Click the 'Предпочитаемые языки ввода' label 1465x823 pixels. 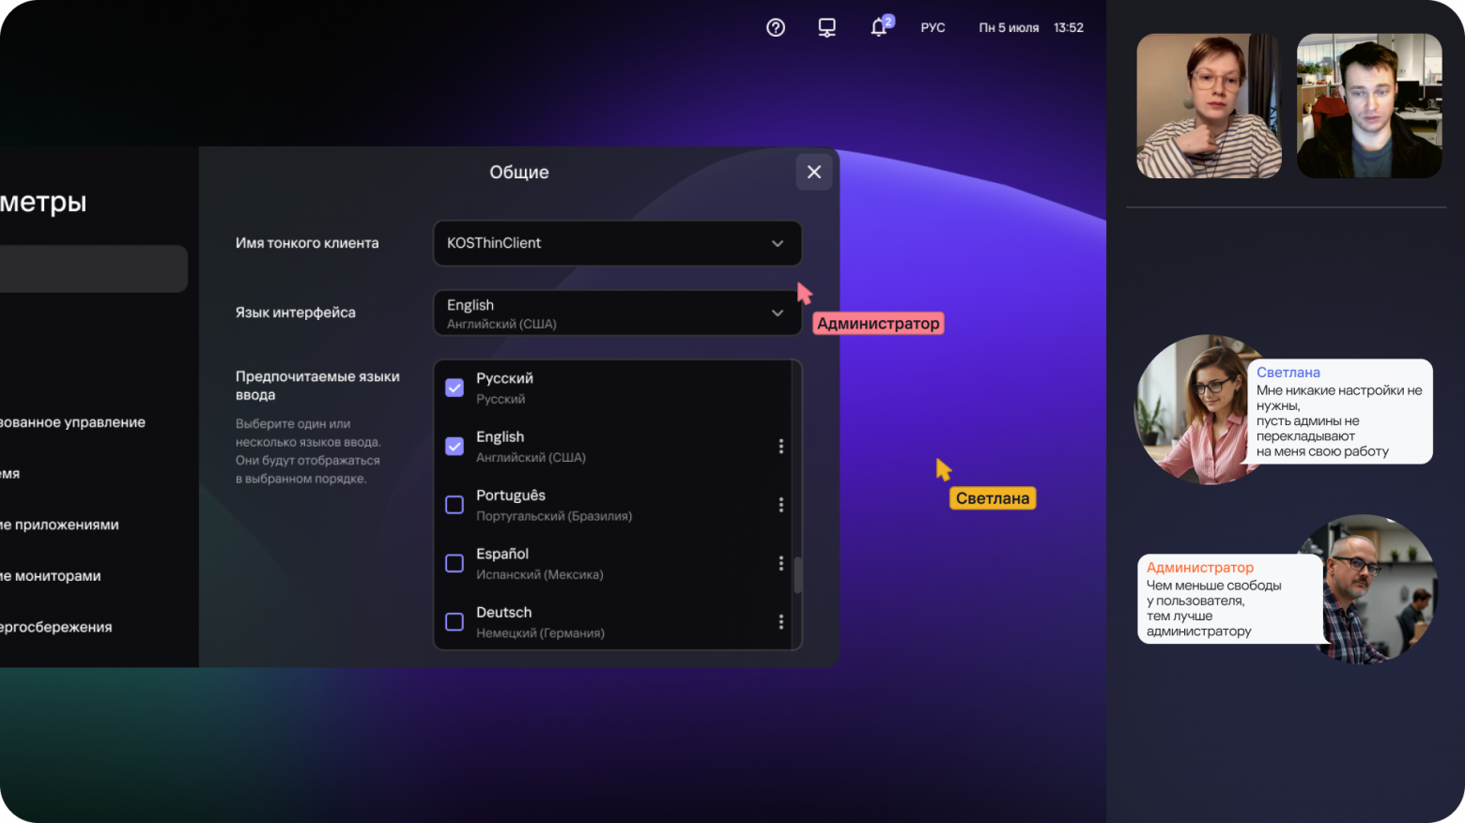(x=317, y=386)
